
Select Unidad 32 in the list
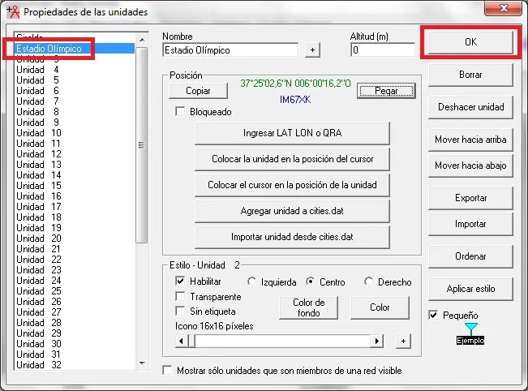point(75,365)
